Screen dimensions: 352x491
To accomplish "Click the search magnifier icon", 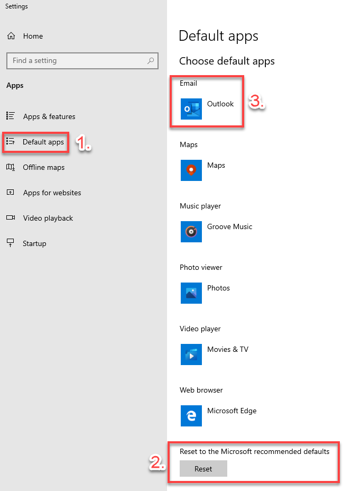I will (x=151, y=60).
